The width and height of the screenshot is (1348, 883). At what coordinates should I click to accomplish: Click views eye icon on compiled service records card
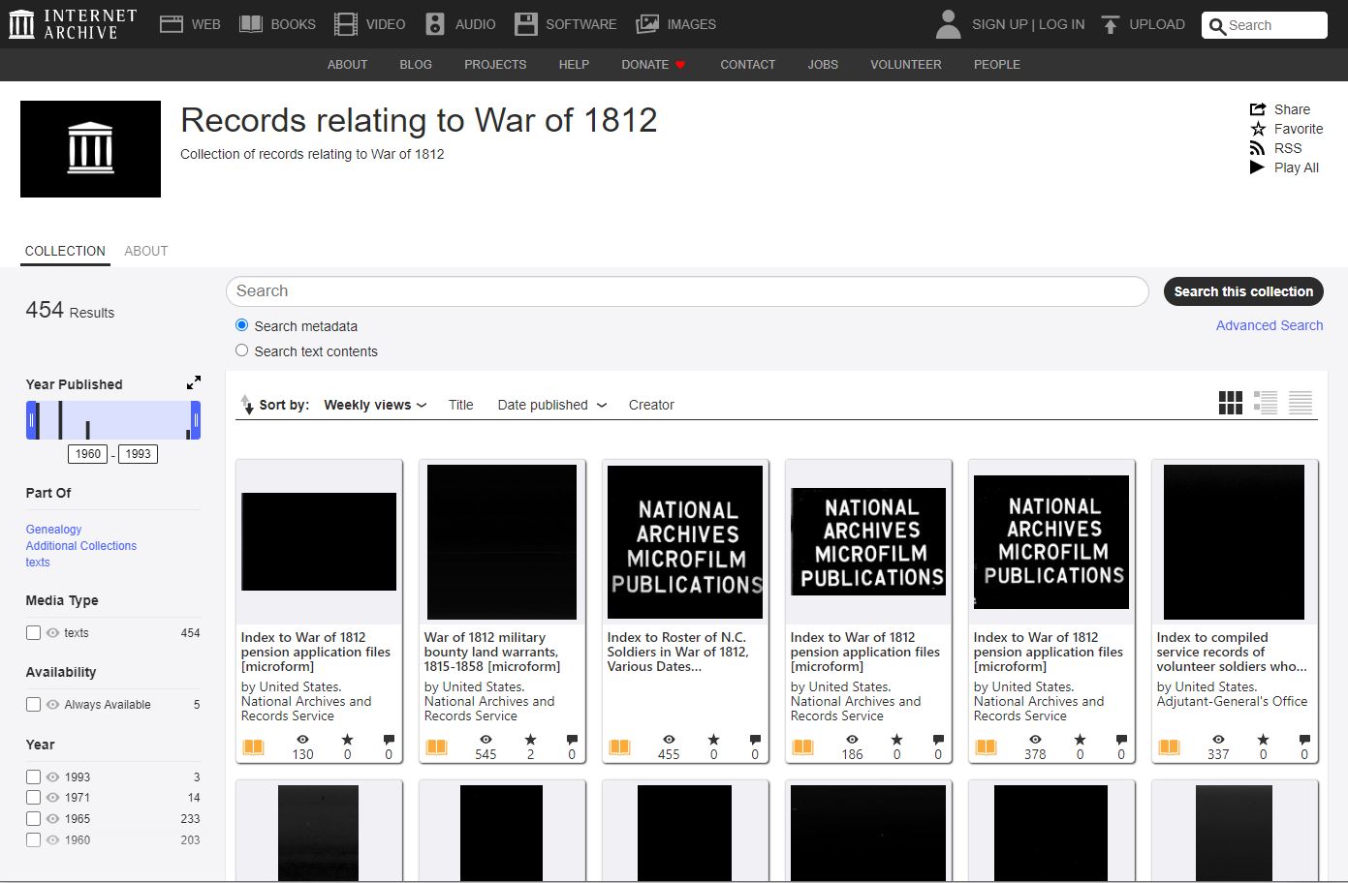[x=1218, y=740]
